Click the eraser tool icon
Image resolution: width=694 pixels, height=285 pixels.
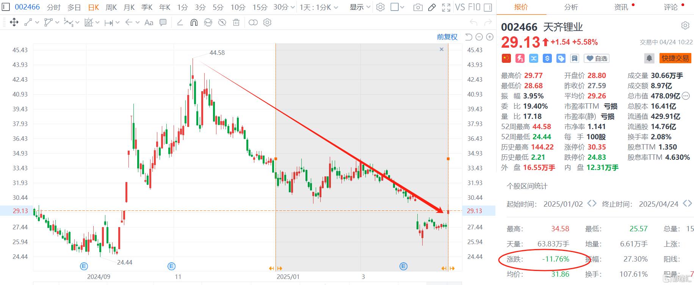click(180, 23)
